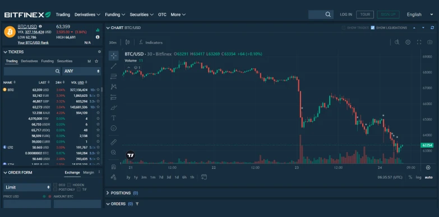Choose the pattern drawing tool
The width and height of the screenshot is (439, 217).
point(113,87)
